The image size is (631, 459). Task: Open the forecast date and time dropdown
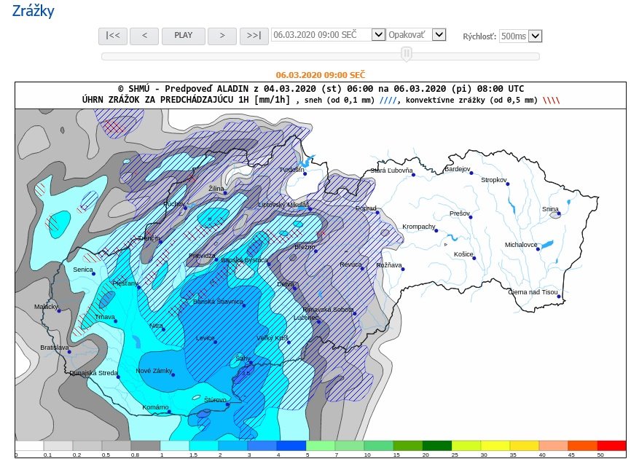click(x=378, y=35)
